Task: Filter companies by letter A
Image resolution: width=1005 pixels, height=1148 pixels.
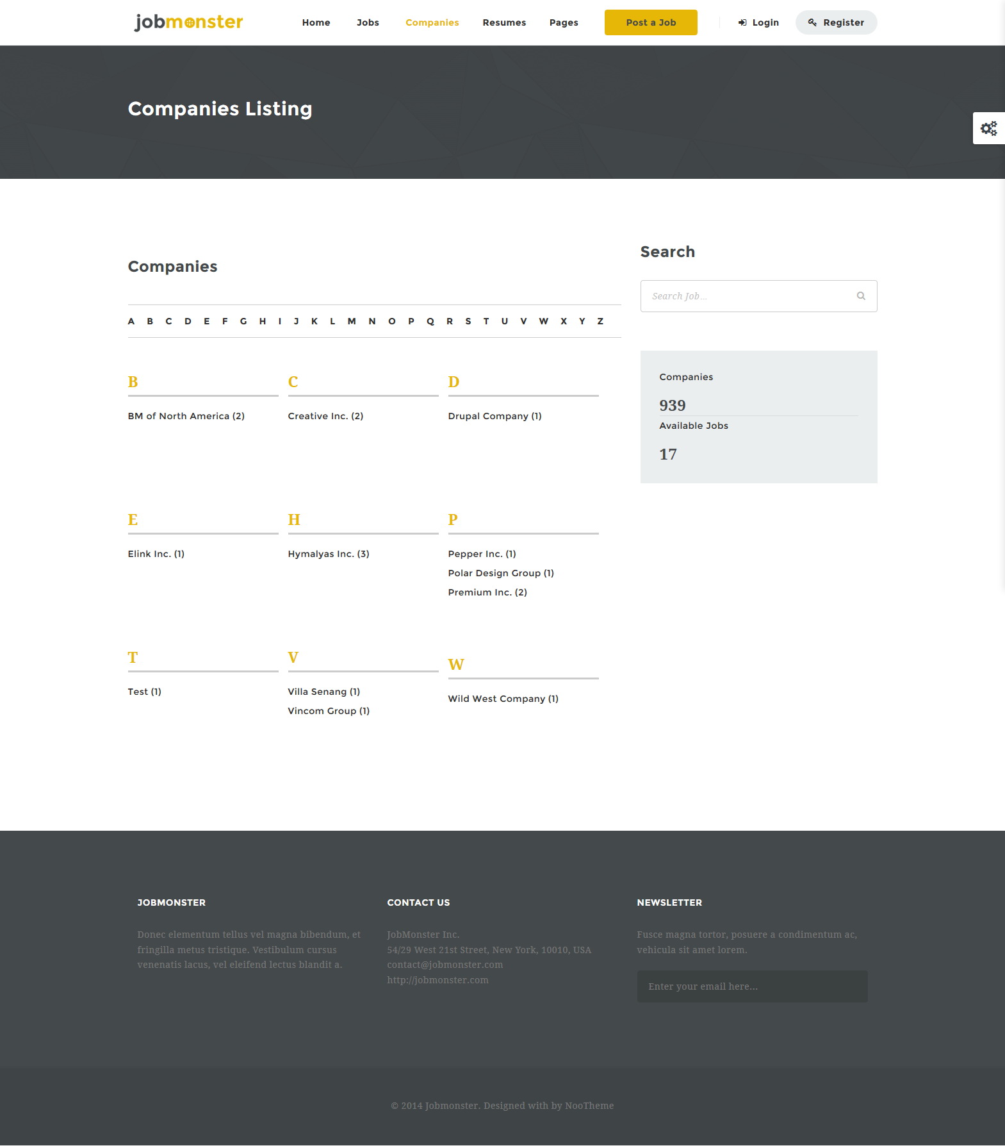Action: (131, 321)
